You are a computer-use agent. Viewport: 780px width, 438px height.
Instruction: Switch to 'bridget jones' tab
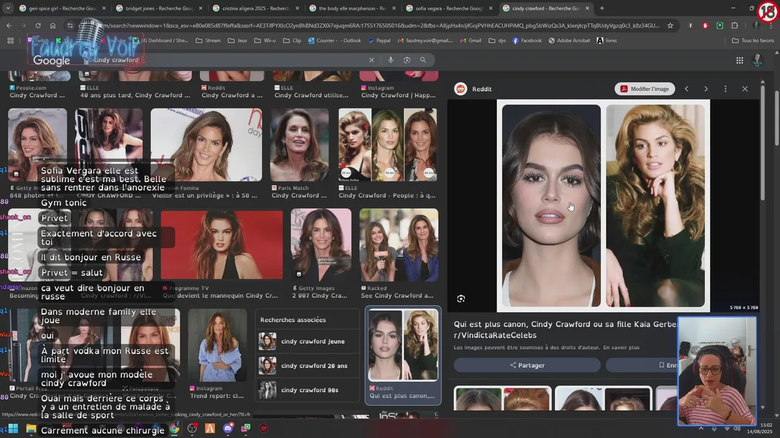[x=158, y=9]
